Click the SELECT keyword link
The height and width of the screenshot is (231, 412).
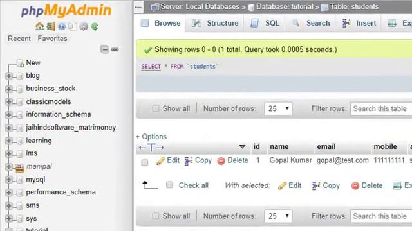tap(151, 67)
